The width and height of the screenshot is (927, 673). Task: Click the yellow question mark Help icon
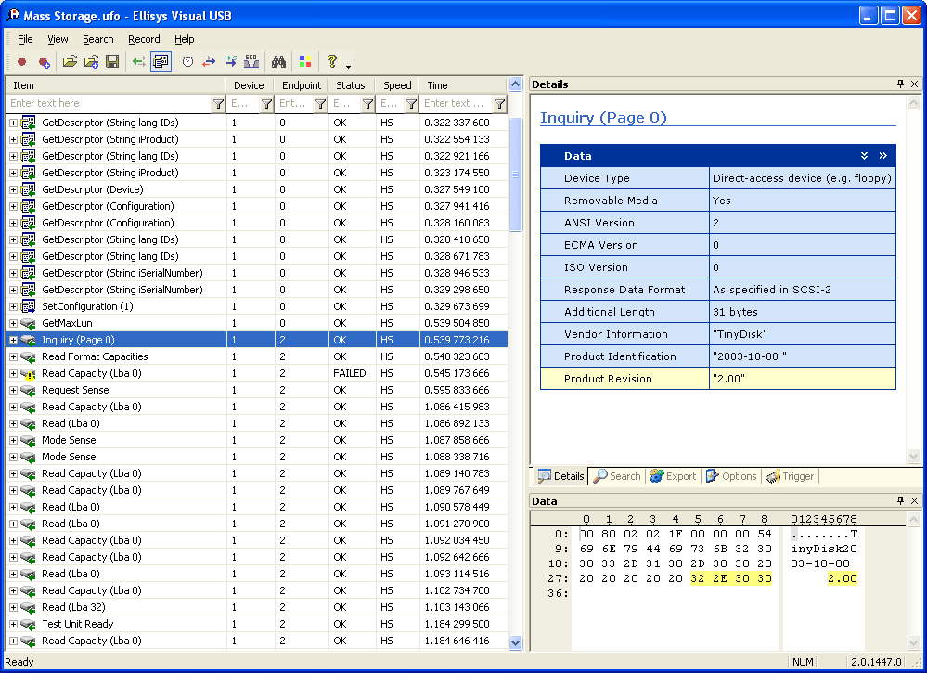point(331,62)
